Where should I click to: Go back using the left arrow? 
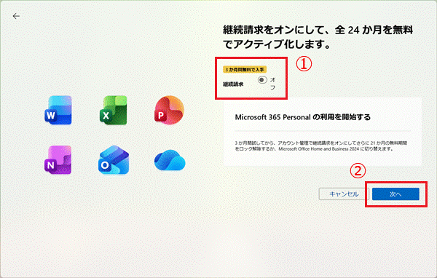16,16
